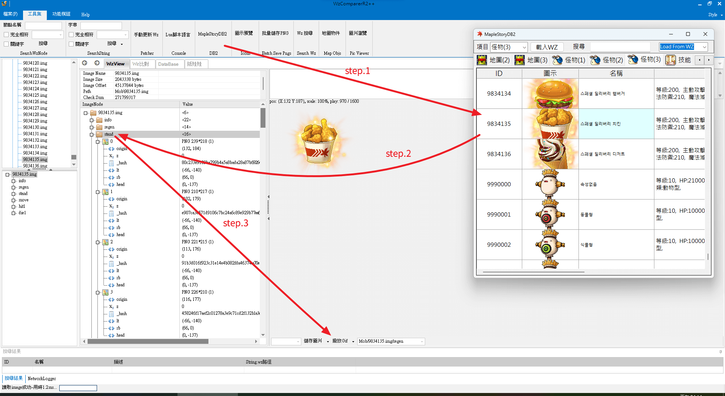This screenshot has height=396, width=725.
Task: Open the Load From WZ combo box
Action: (x=683, y=47)
